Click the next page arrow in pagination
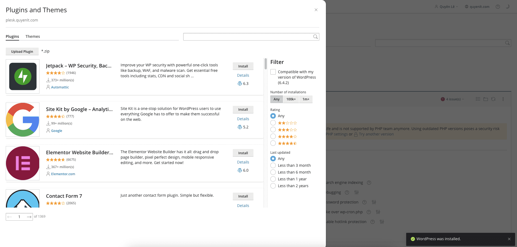 pos(29,217)
